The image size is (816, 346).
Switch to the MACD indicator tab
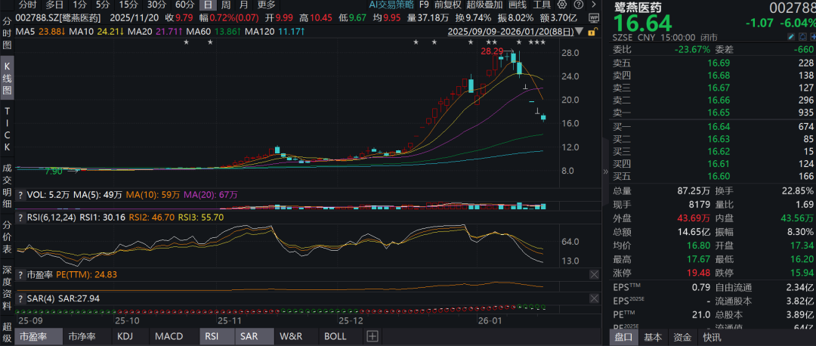pos(169,336)
